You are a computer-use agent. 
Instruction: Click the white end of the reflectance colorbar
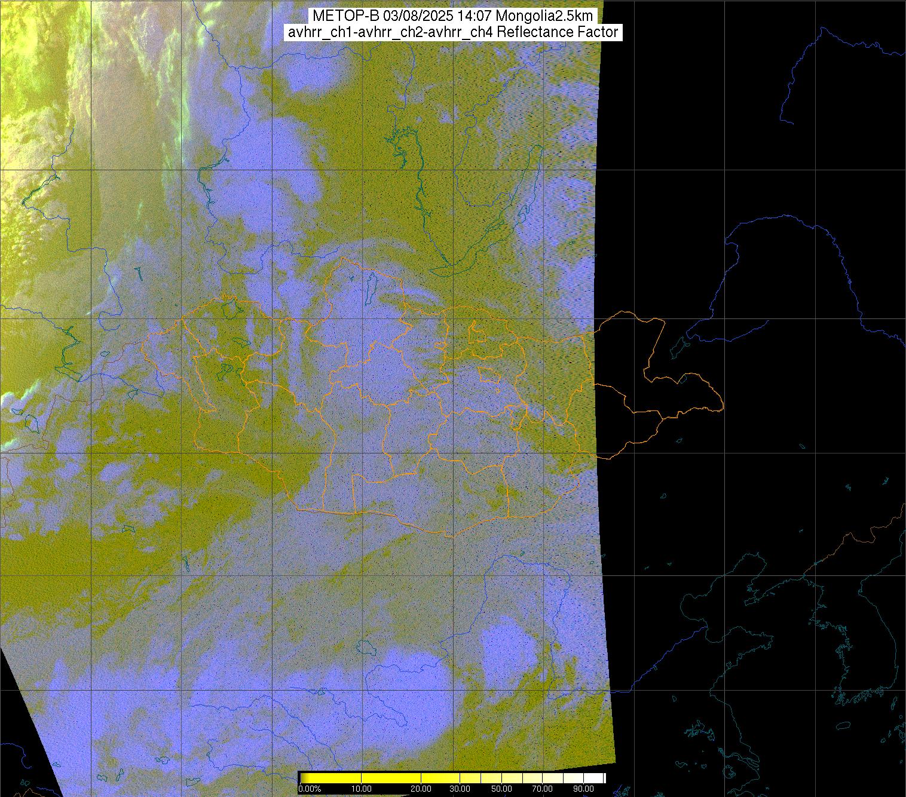[599, 778]
